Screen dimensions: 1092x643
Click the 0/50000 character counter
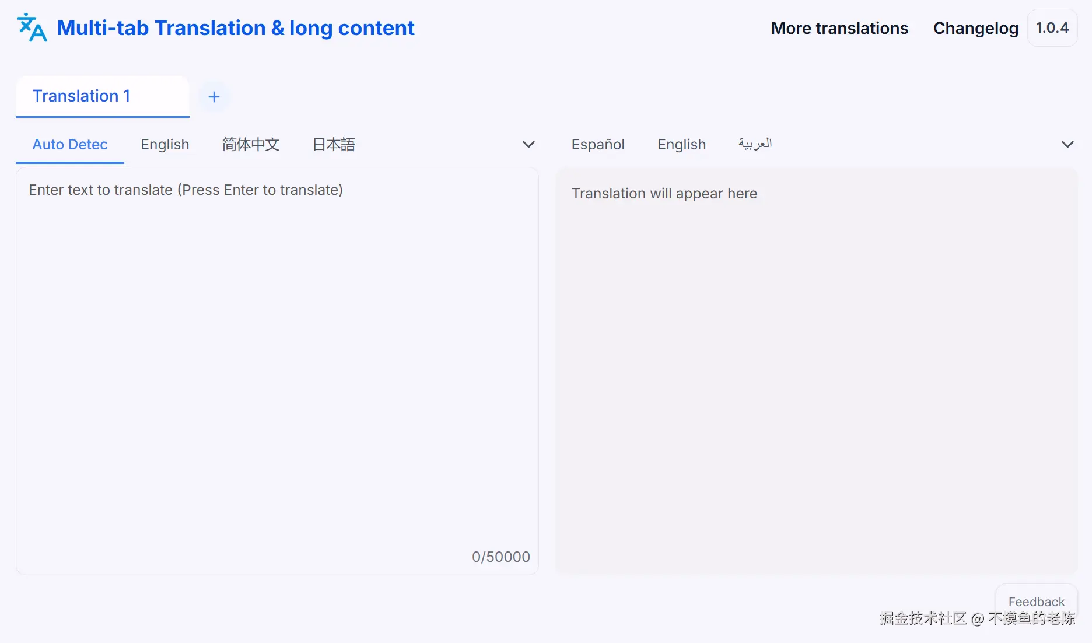tap(501, 557)
